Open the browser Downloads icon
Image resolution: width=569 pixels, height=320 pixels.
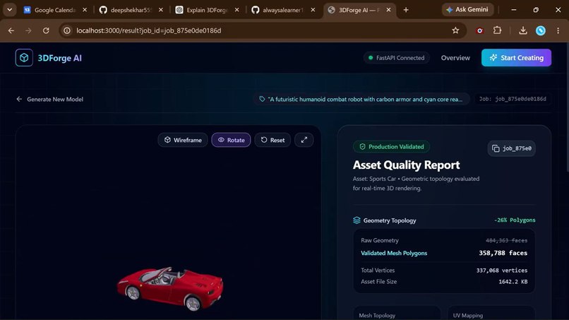(523, 30)
